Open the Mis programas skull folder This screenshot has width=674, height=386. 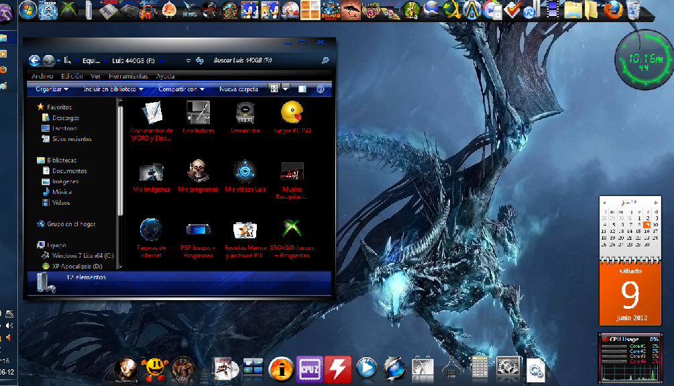coord(198,177)
